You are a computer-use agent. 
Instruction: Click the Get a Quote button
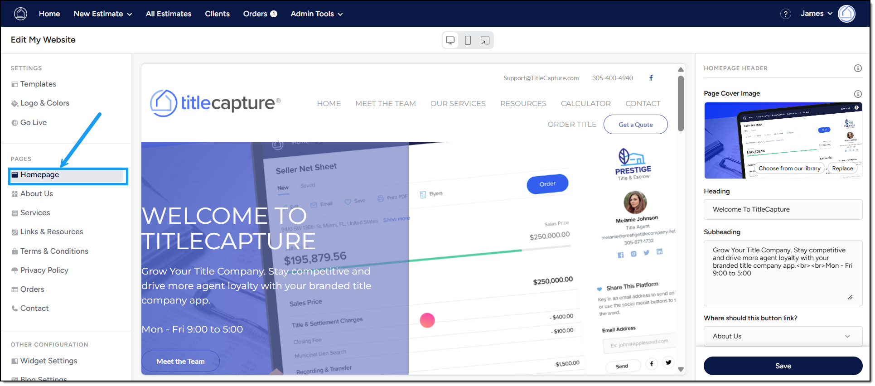point(635,125)
